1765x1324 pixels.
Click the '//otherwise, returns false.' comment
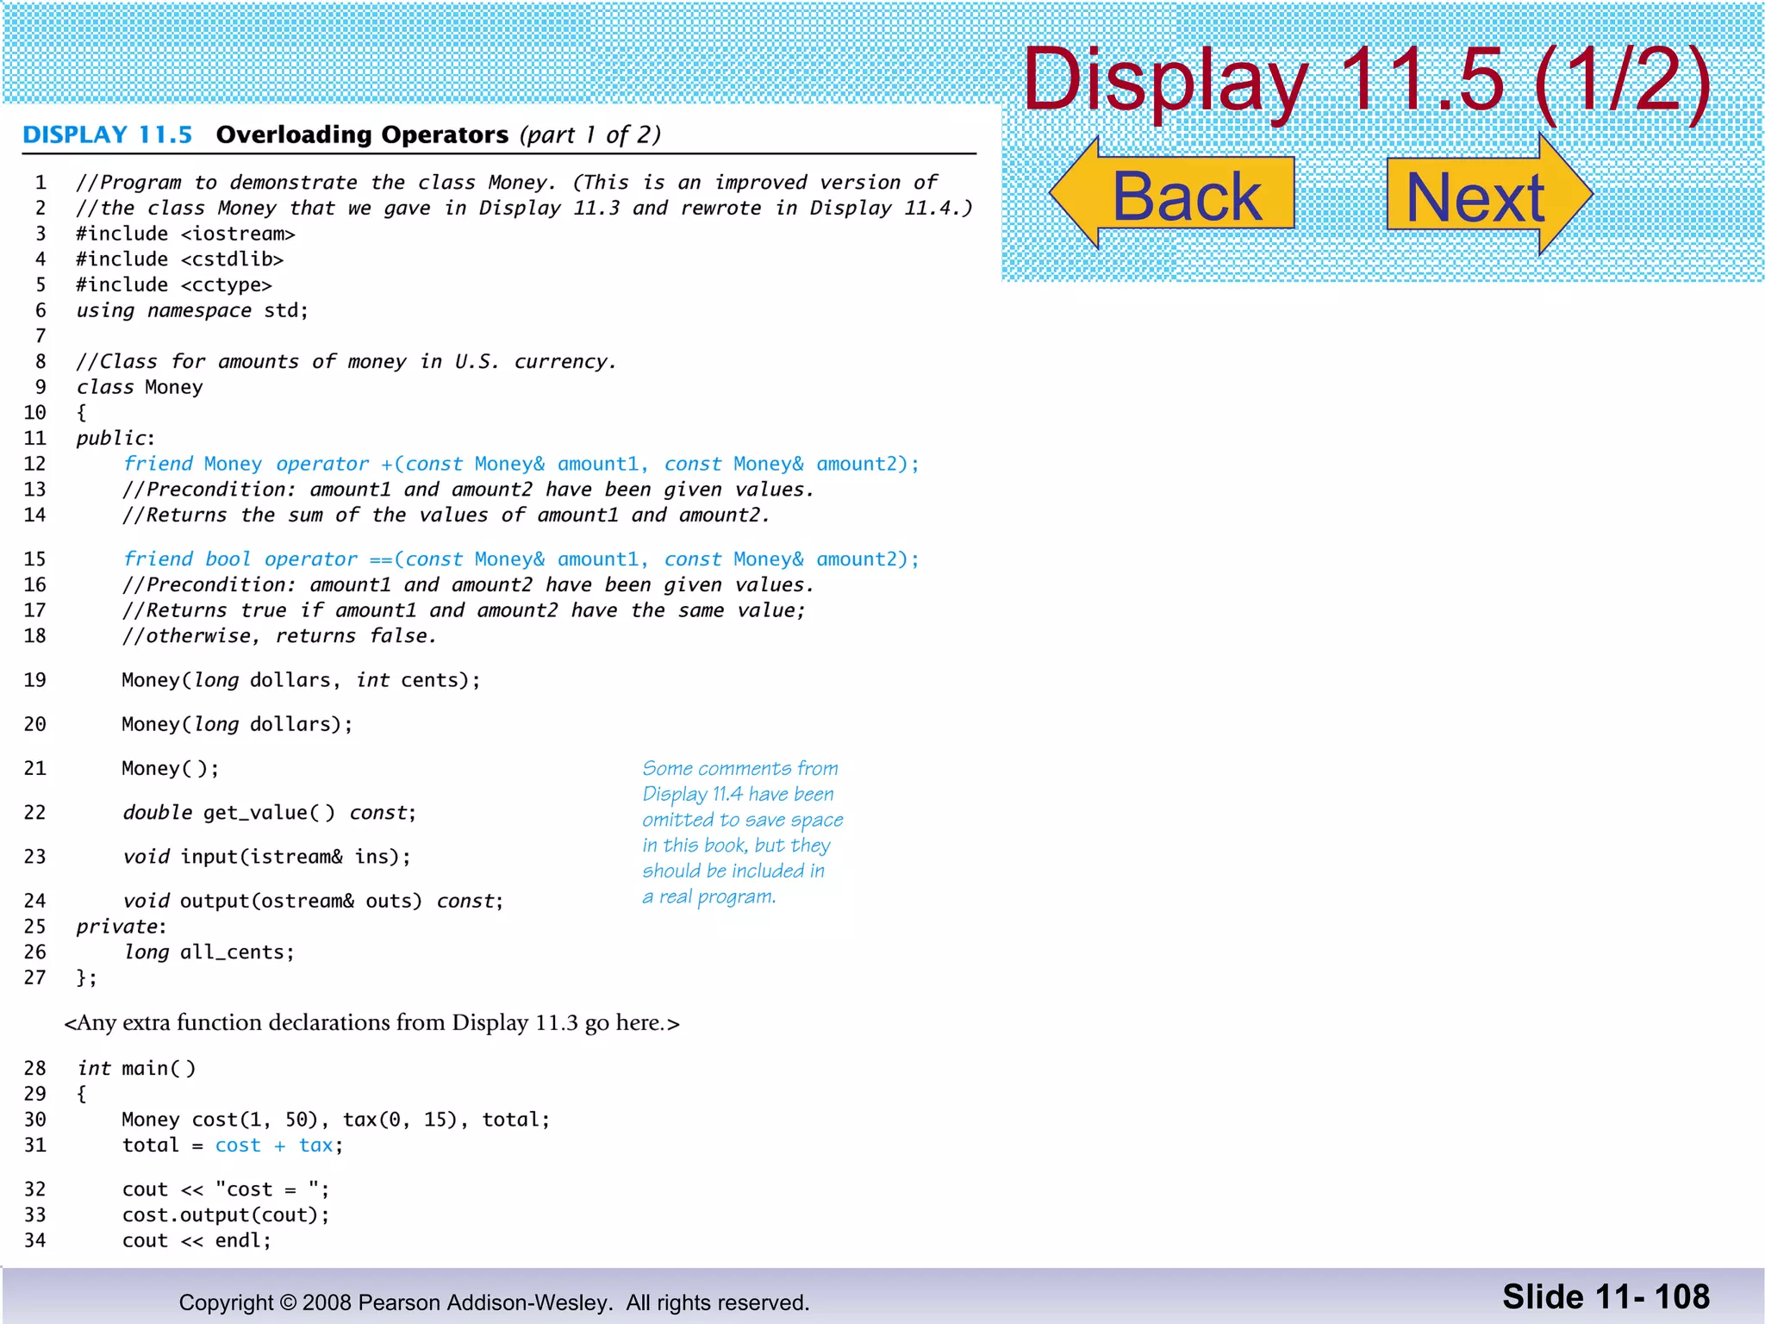point(279,636)
